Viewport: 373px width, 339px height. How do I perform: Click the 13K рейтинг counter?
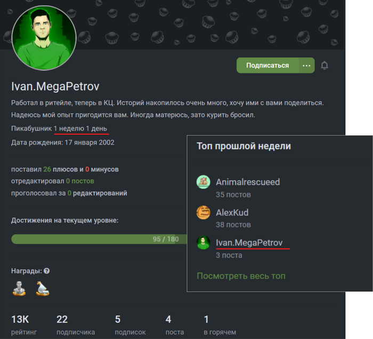point(24,325)
